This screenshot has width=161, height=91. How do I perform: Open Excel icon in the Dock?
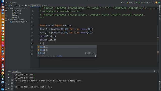[3, 70]
